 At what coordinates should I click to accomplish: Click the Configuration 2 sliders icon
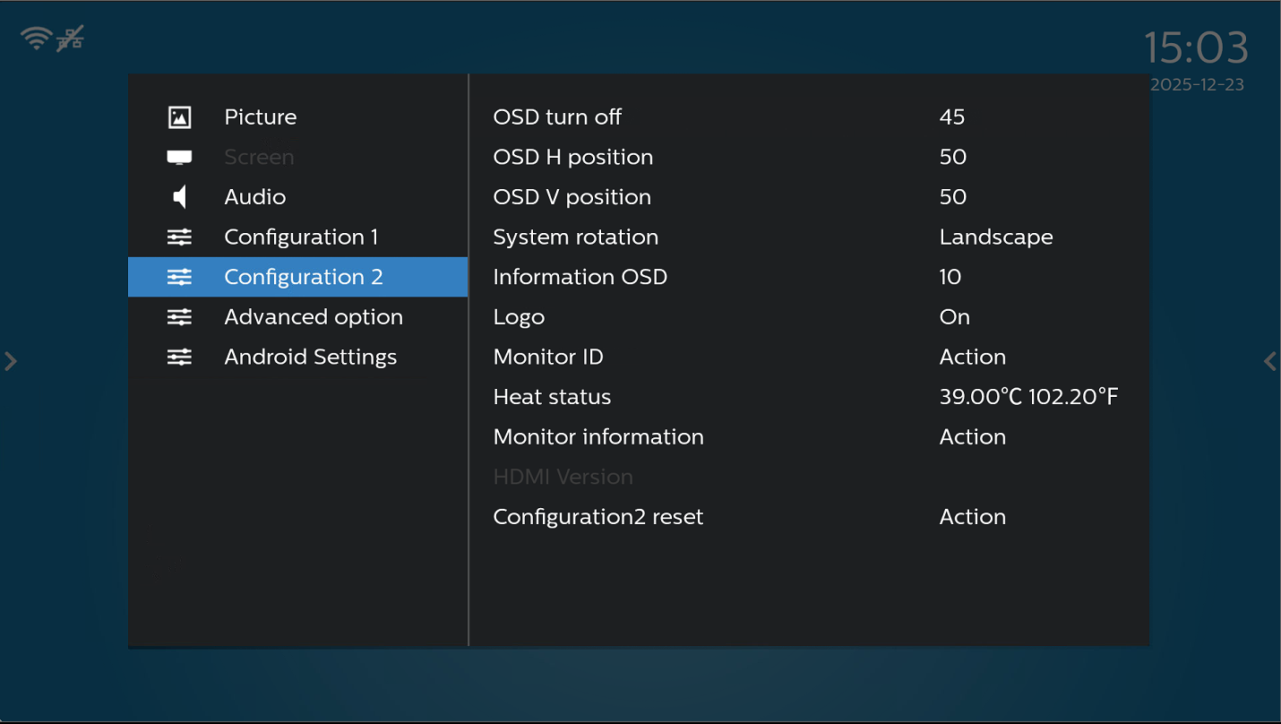[x=179, y=278]
